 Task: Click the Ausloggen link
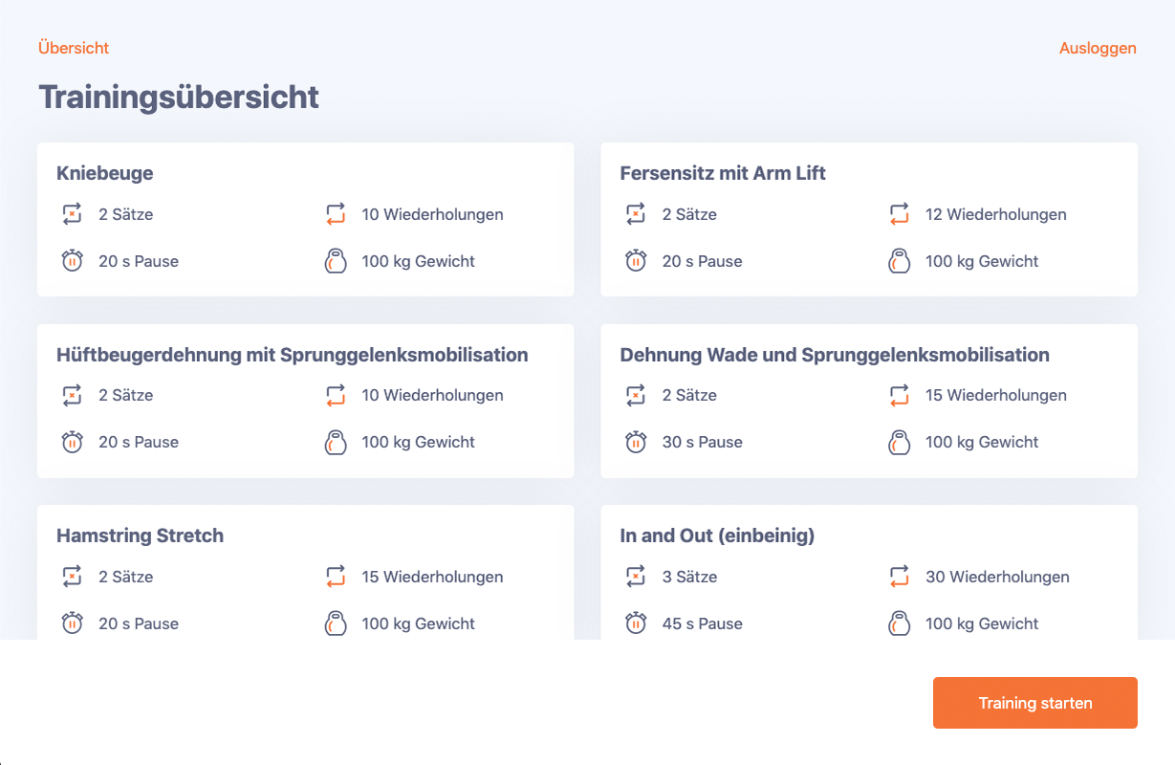[1098, 48]
